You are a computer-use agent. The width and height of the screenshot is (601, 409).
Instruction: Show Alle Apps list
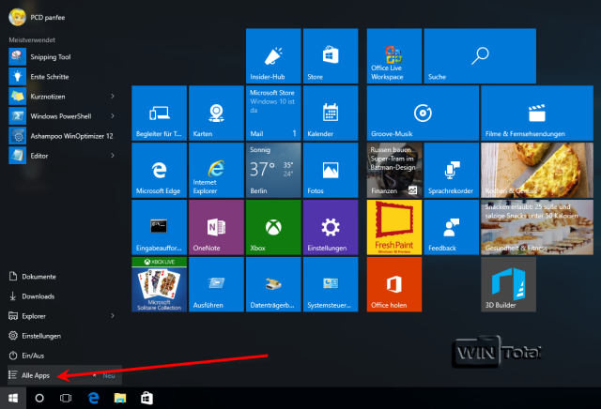[65, 375]
